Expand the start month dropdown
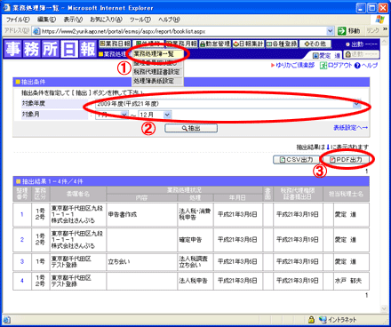Viewport: 391px width, 327px height. coord(124,115)
